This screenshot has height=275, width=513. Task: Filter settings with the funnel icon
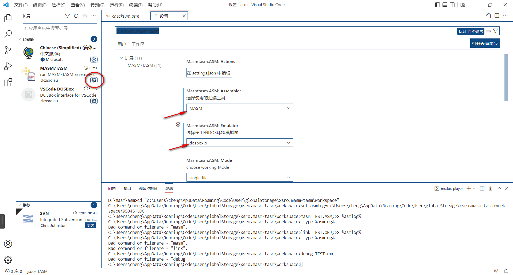click(x=495, y=31)
